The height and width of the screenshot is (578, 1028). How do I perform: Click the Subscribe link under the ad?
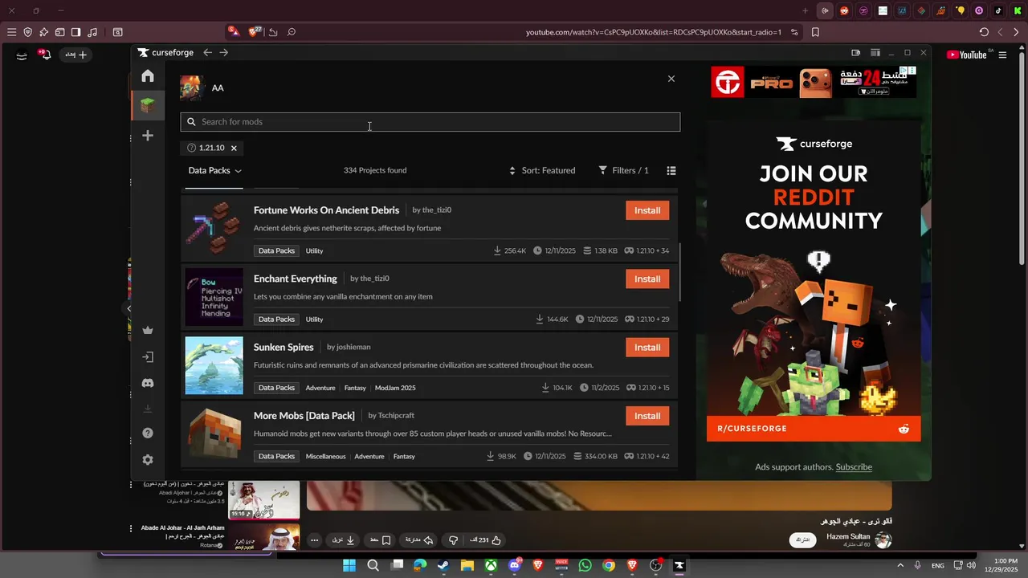coord(854,467)
